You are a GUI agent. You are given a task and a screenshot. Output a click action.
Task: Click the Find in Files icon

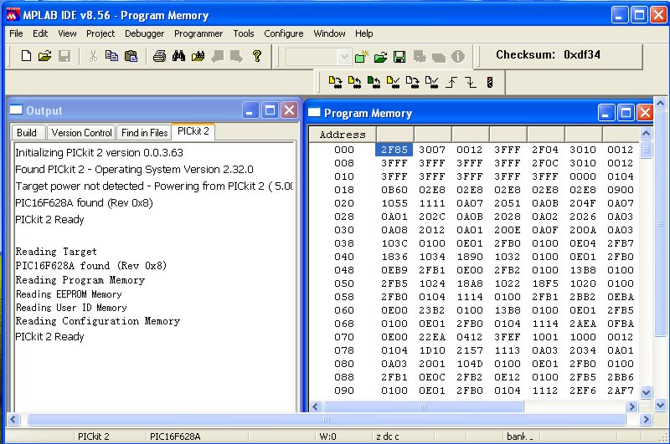(x=198, y=56)
